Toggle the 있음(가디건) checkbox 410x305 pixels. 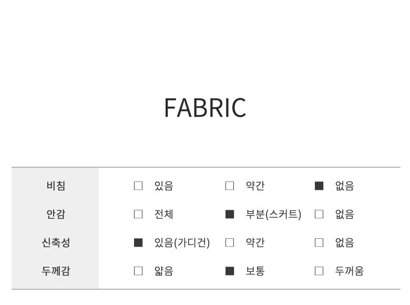138,242
